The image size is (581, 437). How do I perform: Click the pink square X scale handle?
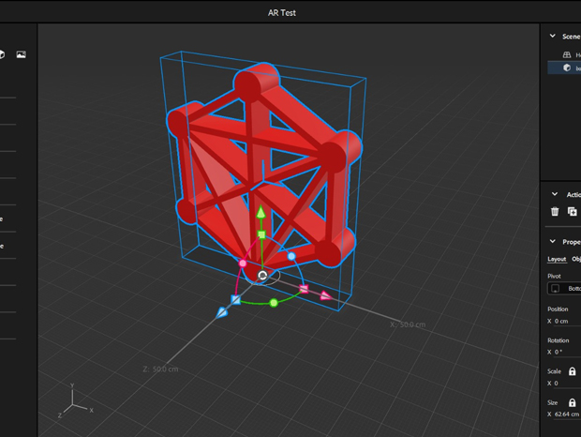(304, 289)
